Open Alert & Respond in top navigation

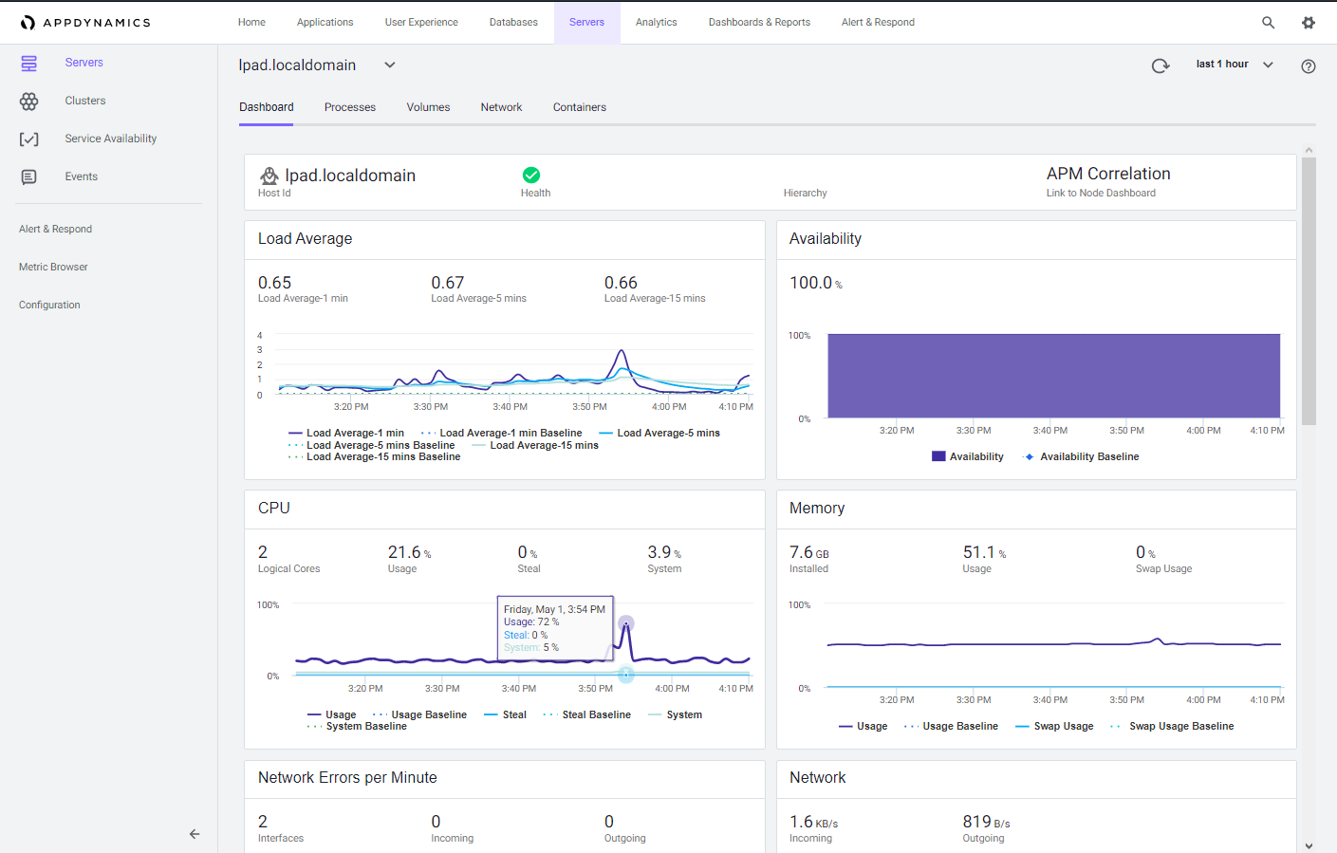pos(878,22)
